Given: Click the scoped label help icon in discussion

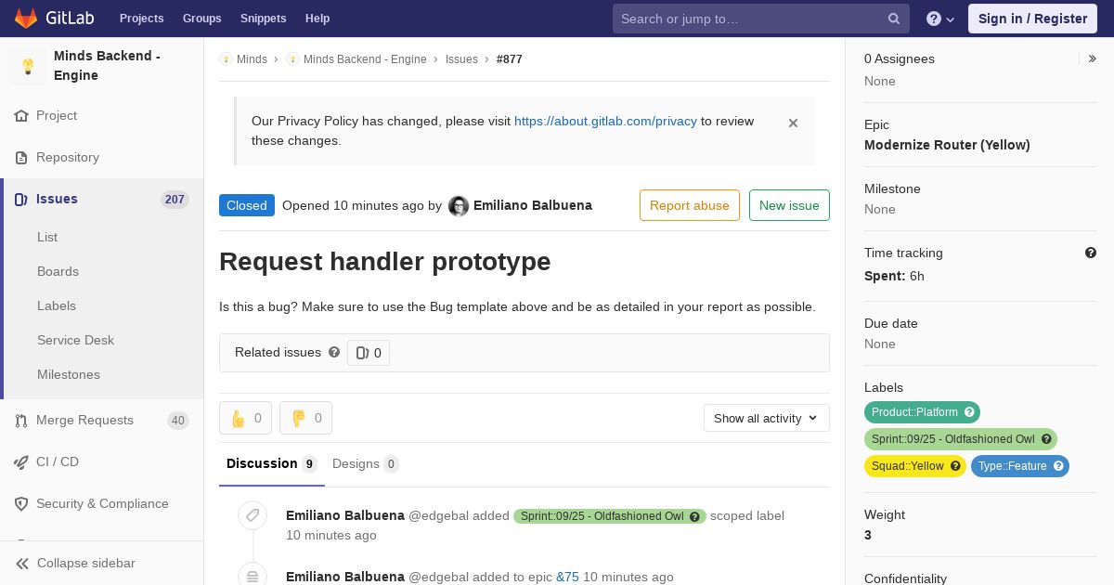Looking at the screenshot, I should pyautogui.click(x=694, y=516).
